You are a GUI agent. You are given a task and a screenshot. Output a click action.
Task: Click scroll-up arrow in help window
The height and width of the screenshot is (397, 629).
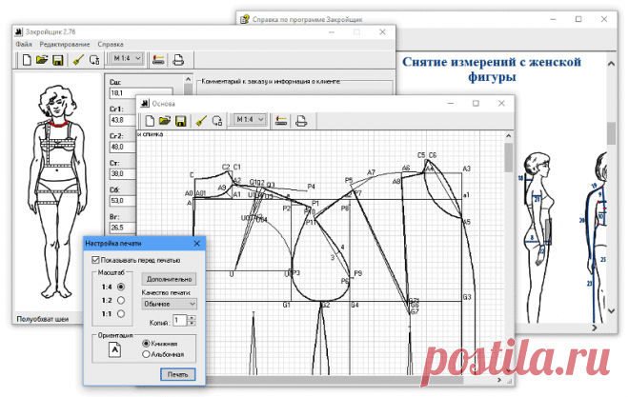611,64
